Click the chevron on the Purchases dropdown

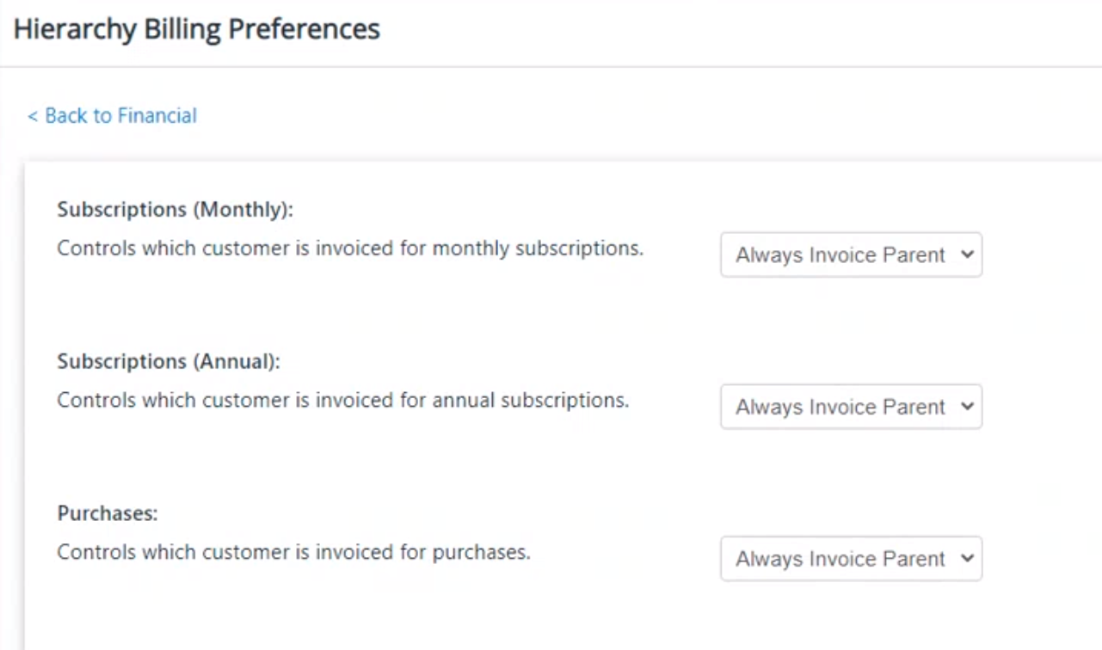966,558
